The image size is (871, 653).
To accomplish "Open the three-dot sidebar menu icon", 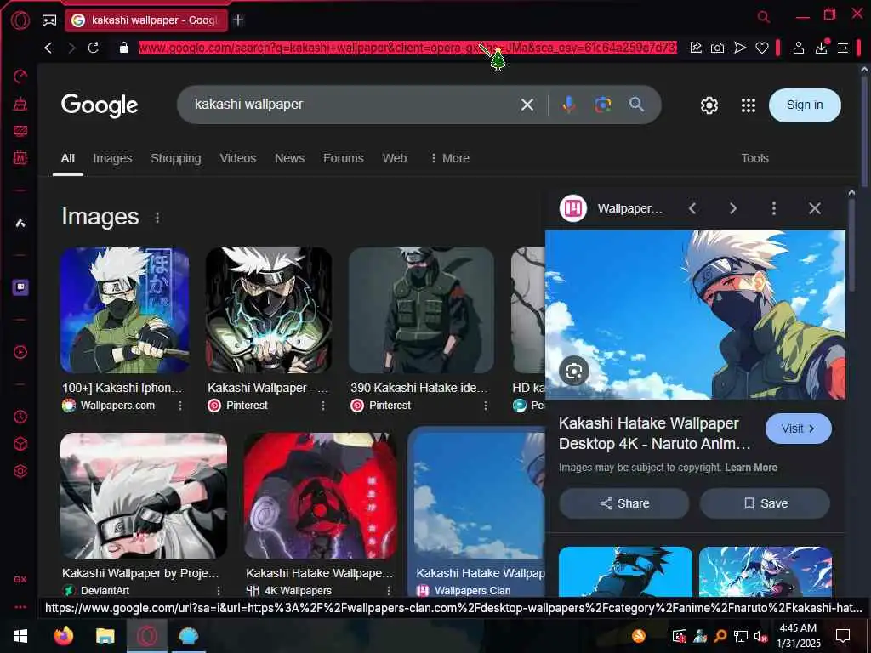I will coord(20,607).
